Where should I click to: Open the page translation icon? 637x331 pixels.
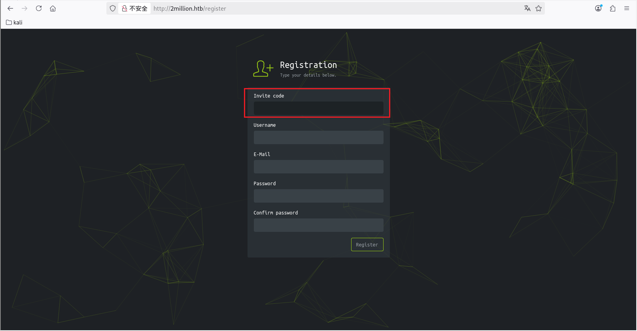pyautogui.click(x=527, y=8)
